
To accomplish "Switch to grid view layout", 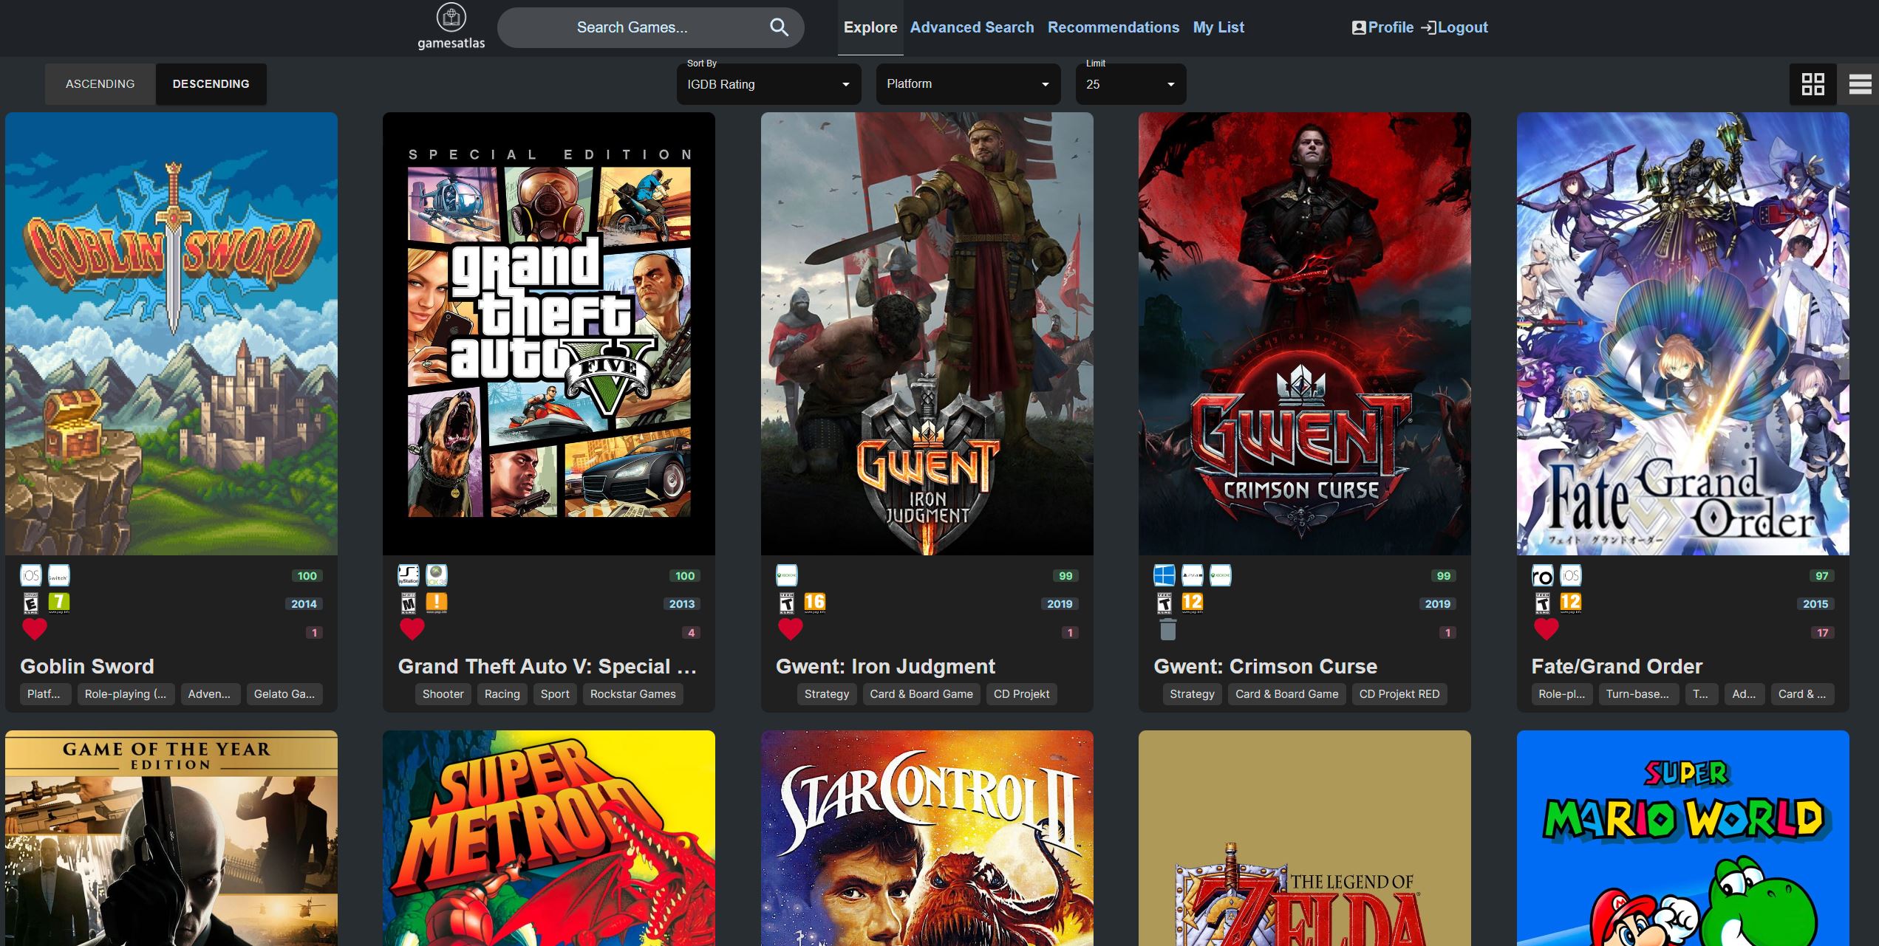I will 1812,84.
